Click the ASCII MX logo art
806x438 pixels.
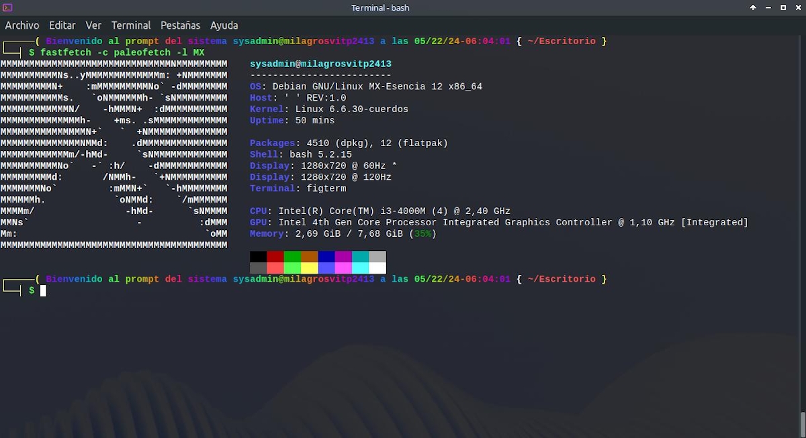point(114,154)
